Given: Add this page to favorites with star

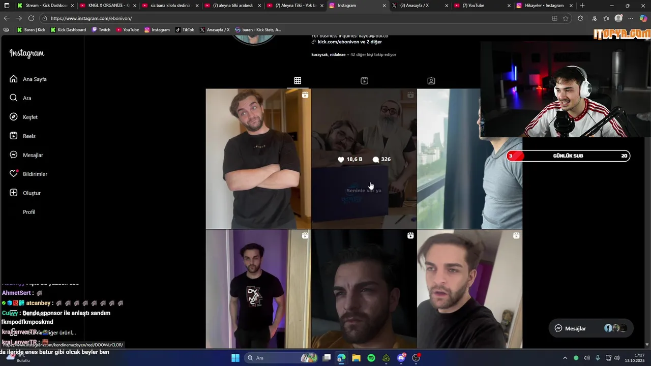Looking at the screenshot, I should click(566, 18).
